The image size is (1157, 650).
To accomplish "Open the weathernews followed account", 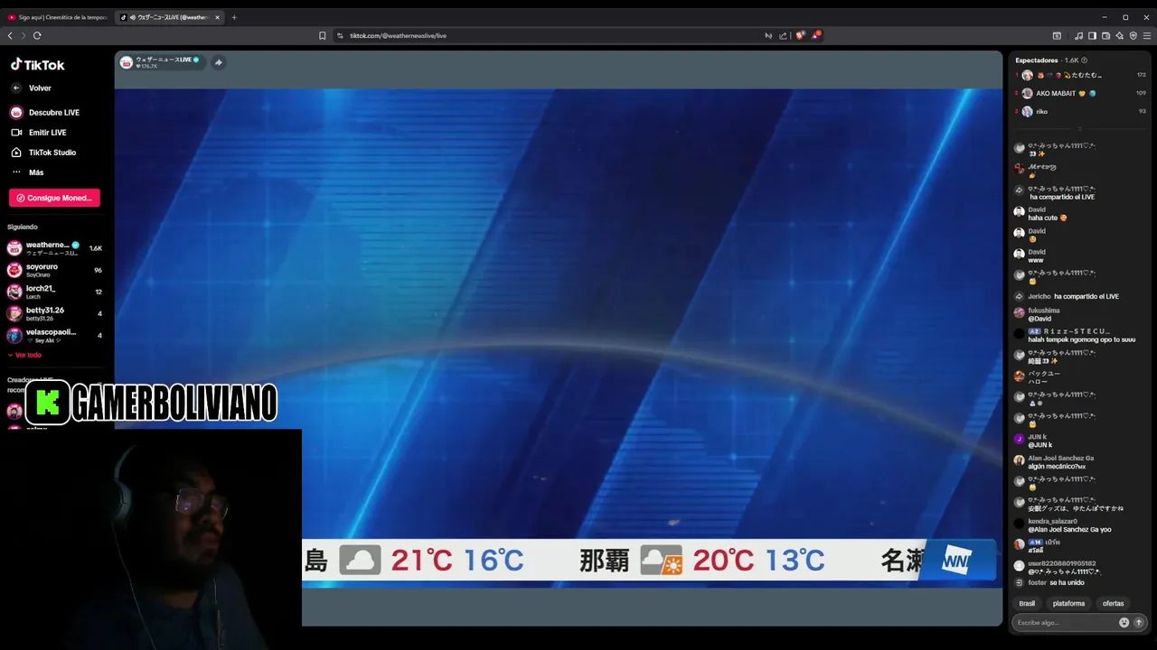I will click(54, 248).
